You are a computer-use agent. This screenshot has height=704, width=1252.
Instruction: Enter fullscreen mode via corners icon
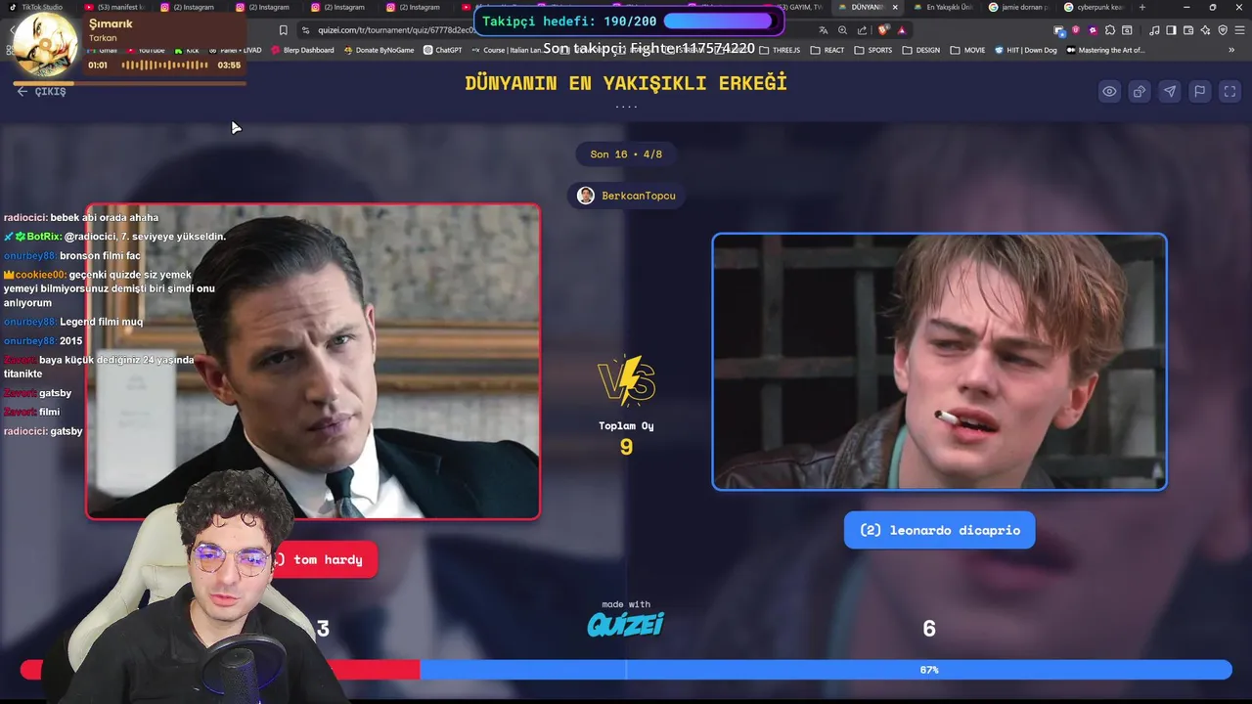(x=1230, y=91)
